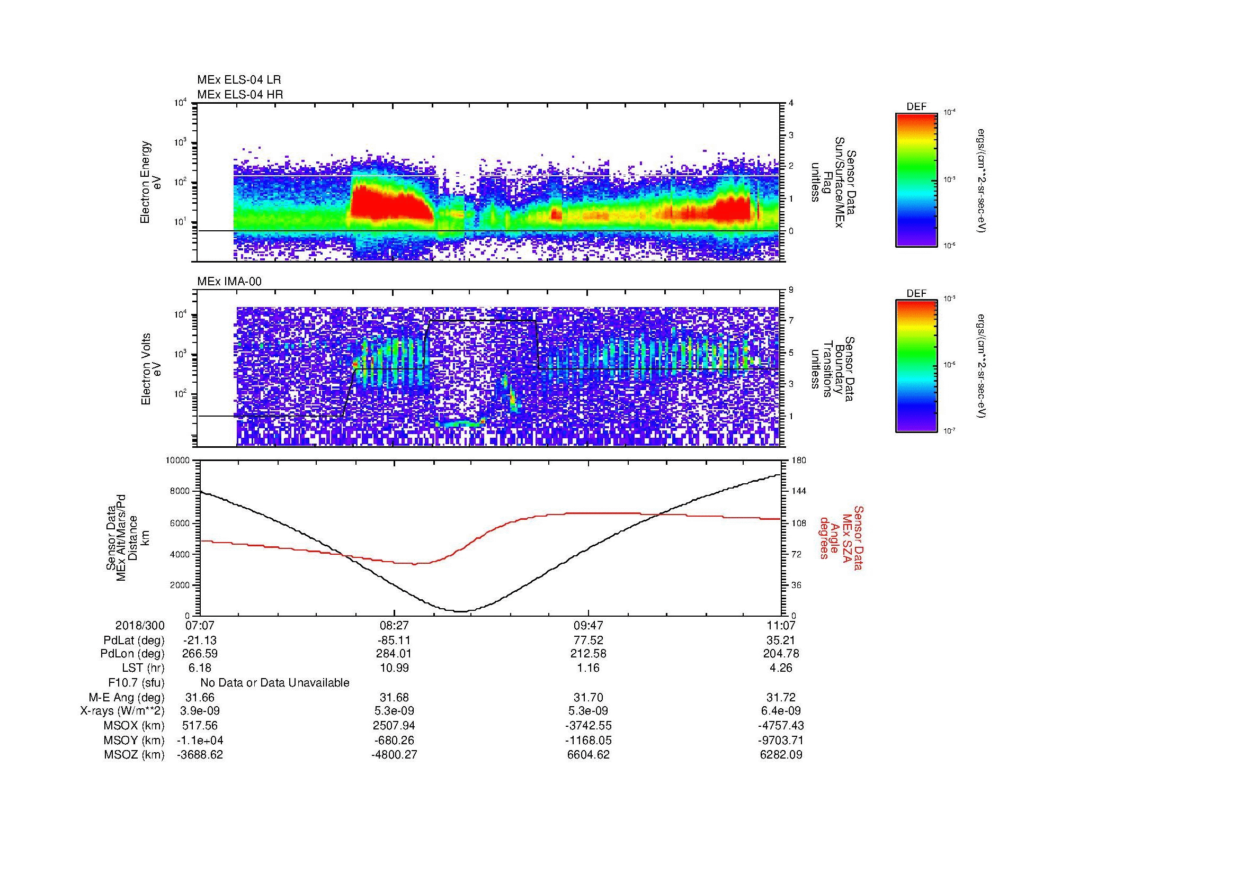Click the 'LST (hr)' row label

point(143,669)
